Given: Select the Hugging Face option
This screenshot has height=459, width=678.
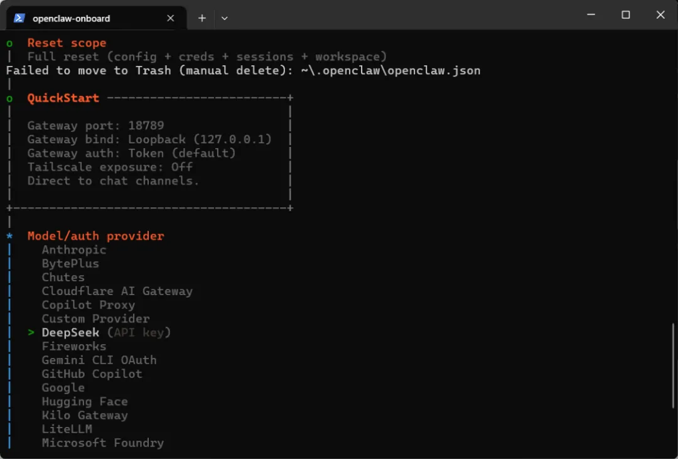Looking at the screenshot, I should pos(85,401).
